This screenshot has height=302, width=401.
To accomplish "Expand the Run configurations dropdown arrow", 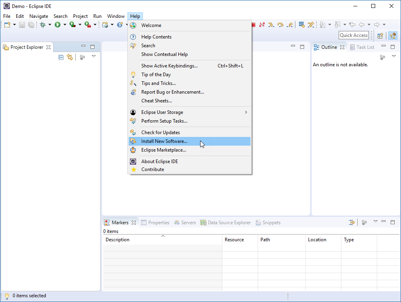I will (65, 25).
